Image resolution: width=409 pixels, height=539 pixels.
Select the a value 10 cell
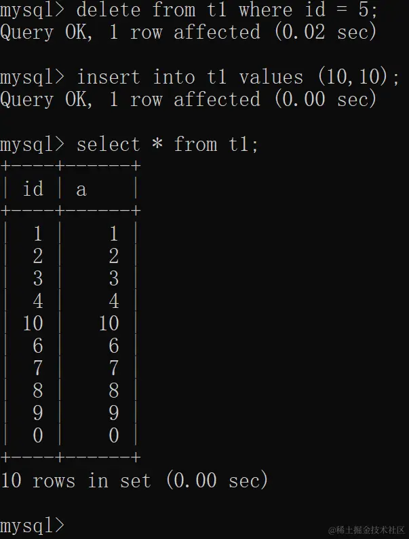pos(109,324)
